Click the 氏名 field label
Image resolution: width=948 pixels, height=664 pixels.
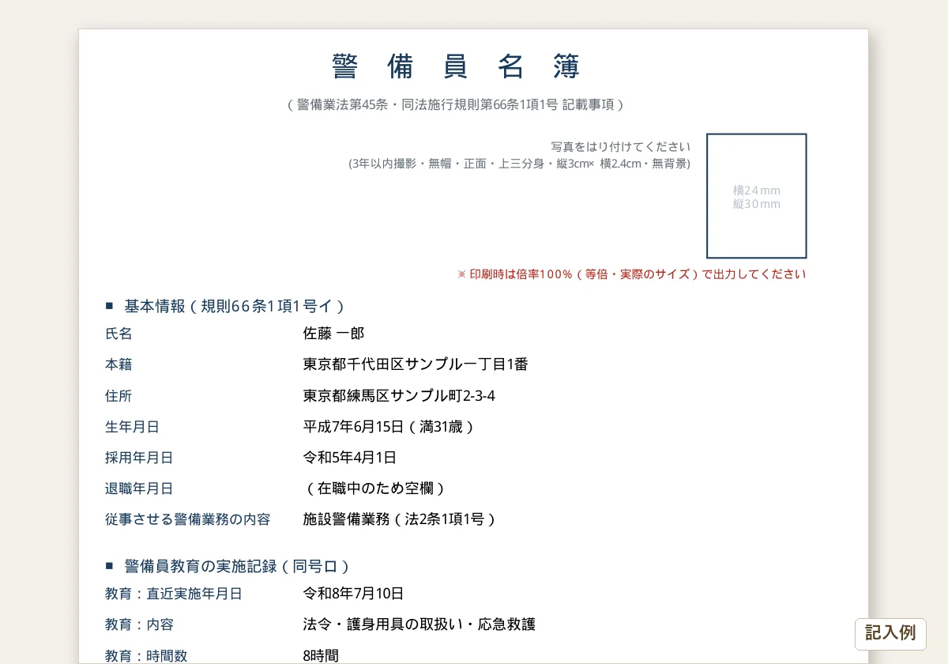click(118, 334)
